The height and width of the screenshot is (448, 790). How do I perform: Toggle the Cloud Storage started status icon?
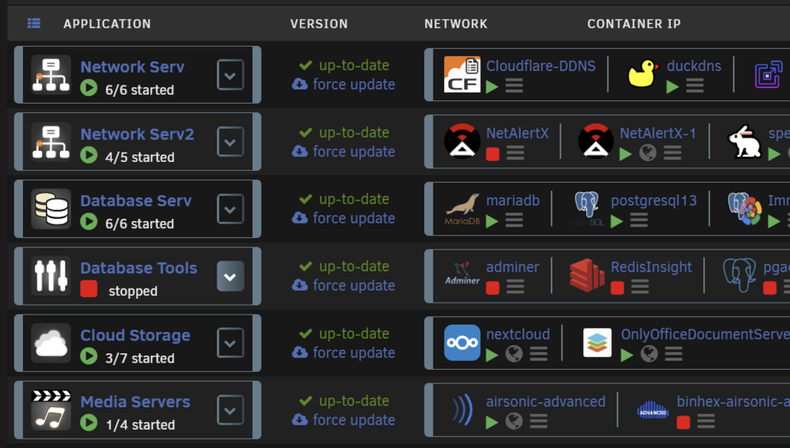coord(88,356)
